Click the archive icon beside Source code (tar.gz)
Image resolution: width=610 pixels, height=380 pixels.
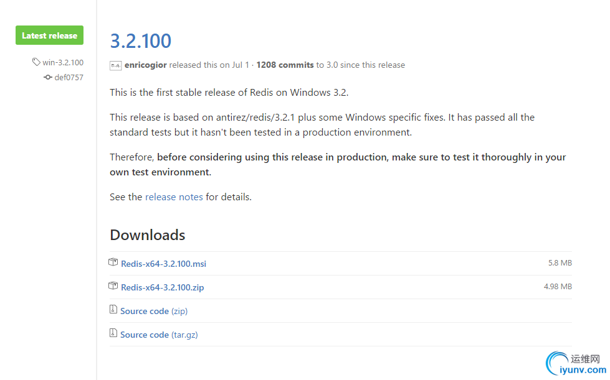pyautogui.click(x=113, y=333)
